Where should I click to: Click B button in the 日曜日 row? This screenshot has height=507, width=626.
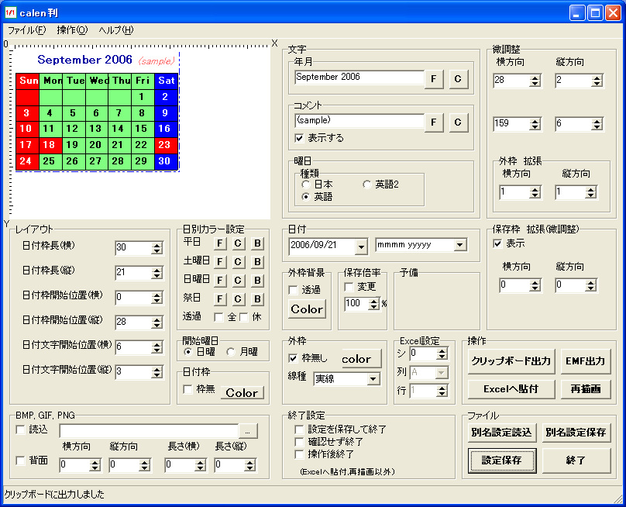click(x=257, y=281)
